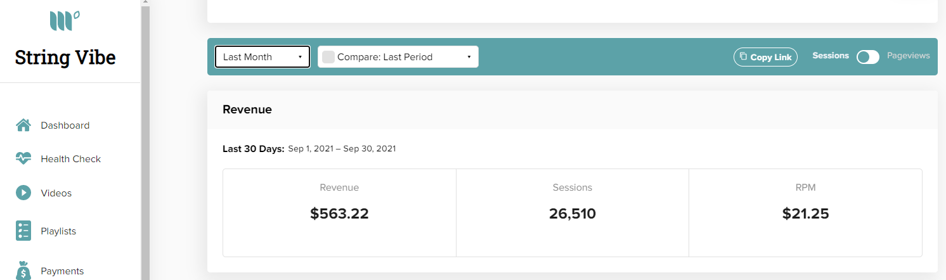Click the Copy Link button
The width and height of the screenshot is (946, 280).
tap(765, 57)
